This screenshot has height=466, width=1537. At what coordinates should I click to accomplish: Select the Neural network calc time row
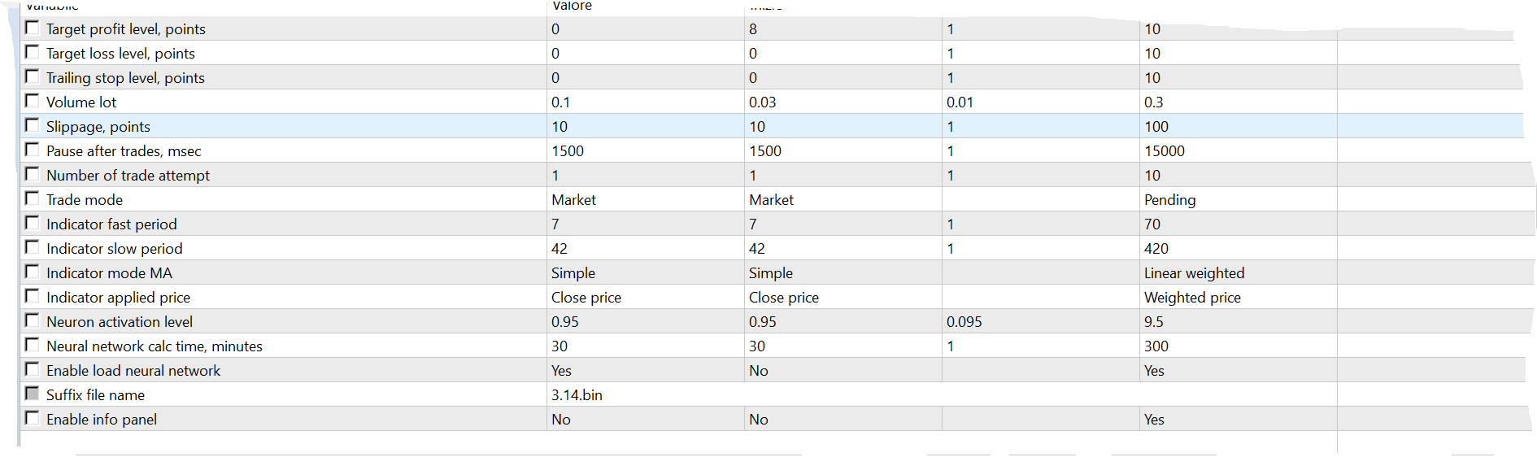[x=155, y=346]
